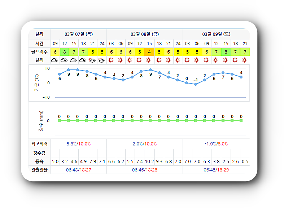Image resolution: width=284 pixels, height=208 pixels.
Task: Click the sun icon for 03월 09일 15시
Action: [x=226, y=60]
